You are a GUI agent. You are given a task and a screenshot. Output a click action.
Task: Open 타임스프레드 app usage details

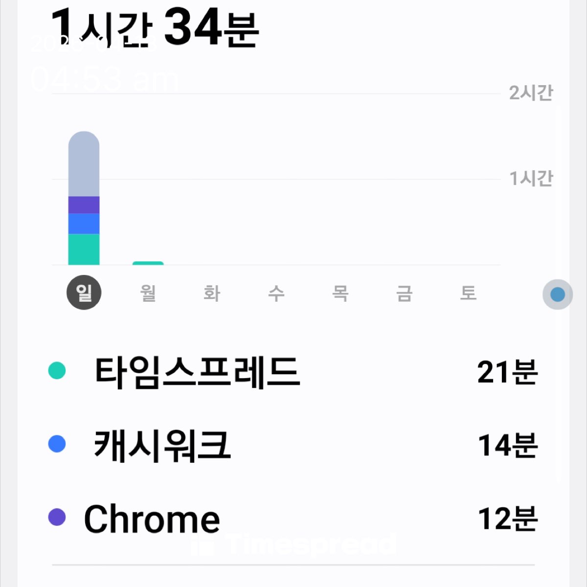click(197, 372)
